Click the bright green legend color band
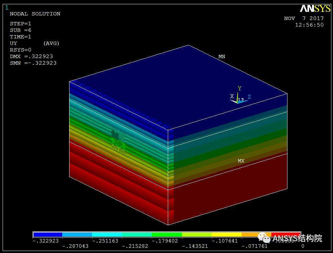This screenshot has height=253, width=333. [167, 235]
